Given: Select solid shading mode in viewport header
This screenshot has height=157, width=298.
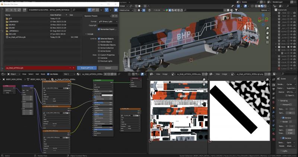Looking at the screenshot, I should (259, 6).
